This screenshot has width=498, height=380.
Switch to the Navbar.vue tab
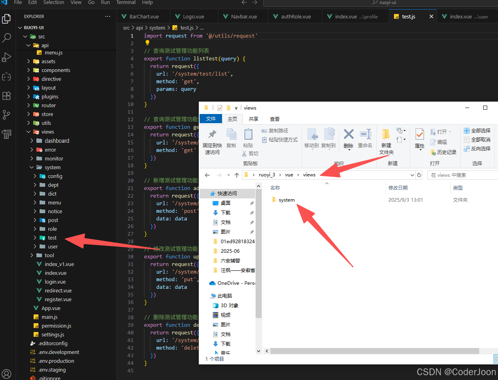tap(244, 17)
